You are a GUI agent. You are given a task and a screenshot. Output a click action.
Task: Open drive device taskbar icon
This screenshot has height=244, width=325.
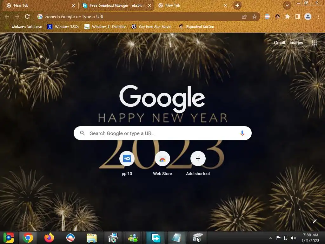(198, 238)
